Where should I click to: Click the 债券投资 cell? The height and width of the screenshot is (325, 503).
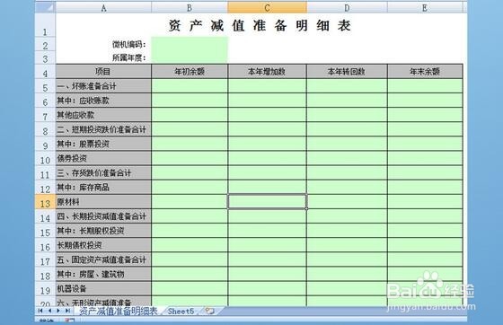click(103, 158)
